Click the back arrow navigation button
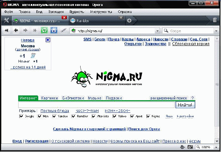 [x=16, y=30]
